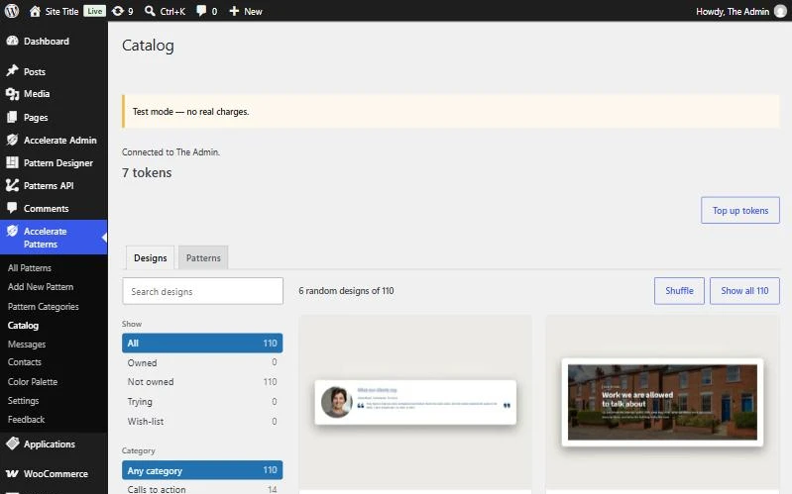The width and height of the screenshot is (792, 494).
Task: Filter by Wish-list designs
Action: point(202,422)
